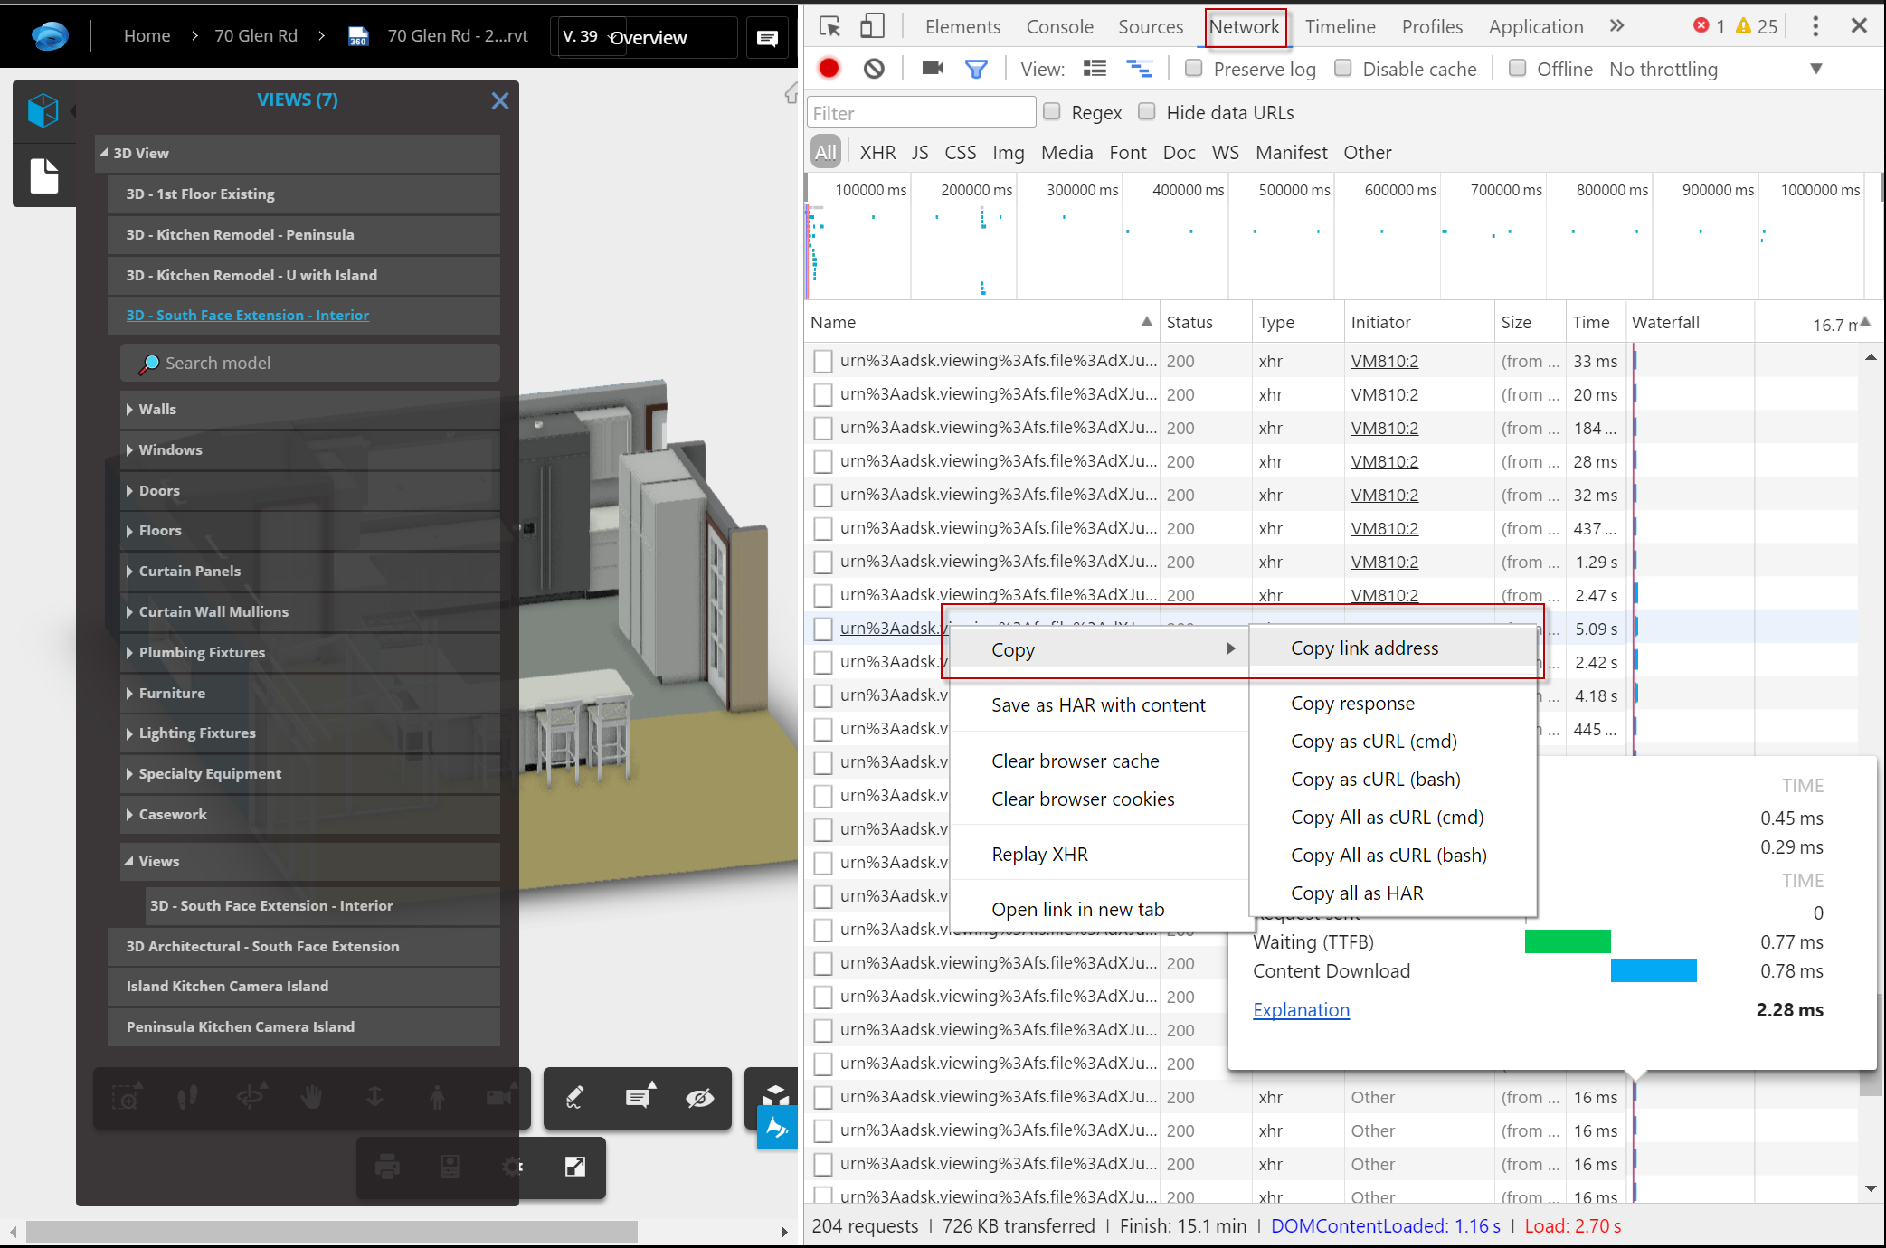Screen dimensions: 1886x1248
Task: Toggle the hide-eye visibility tool
Action: pos(700,1098)
